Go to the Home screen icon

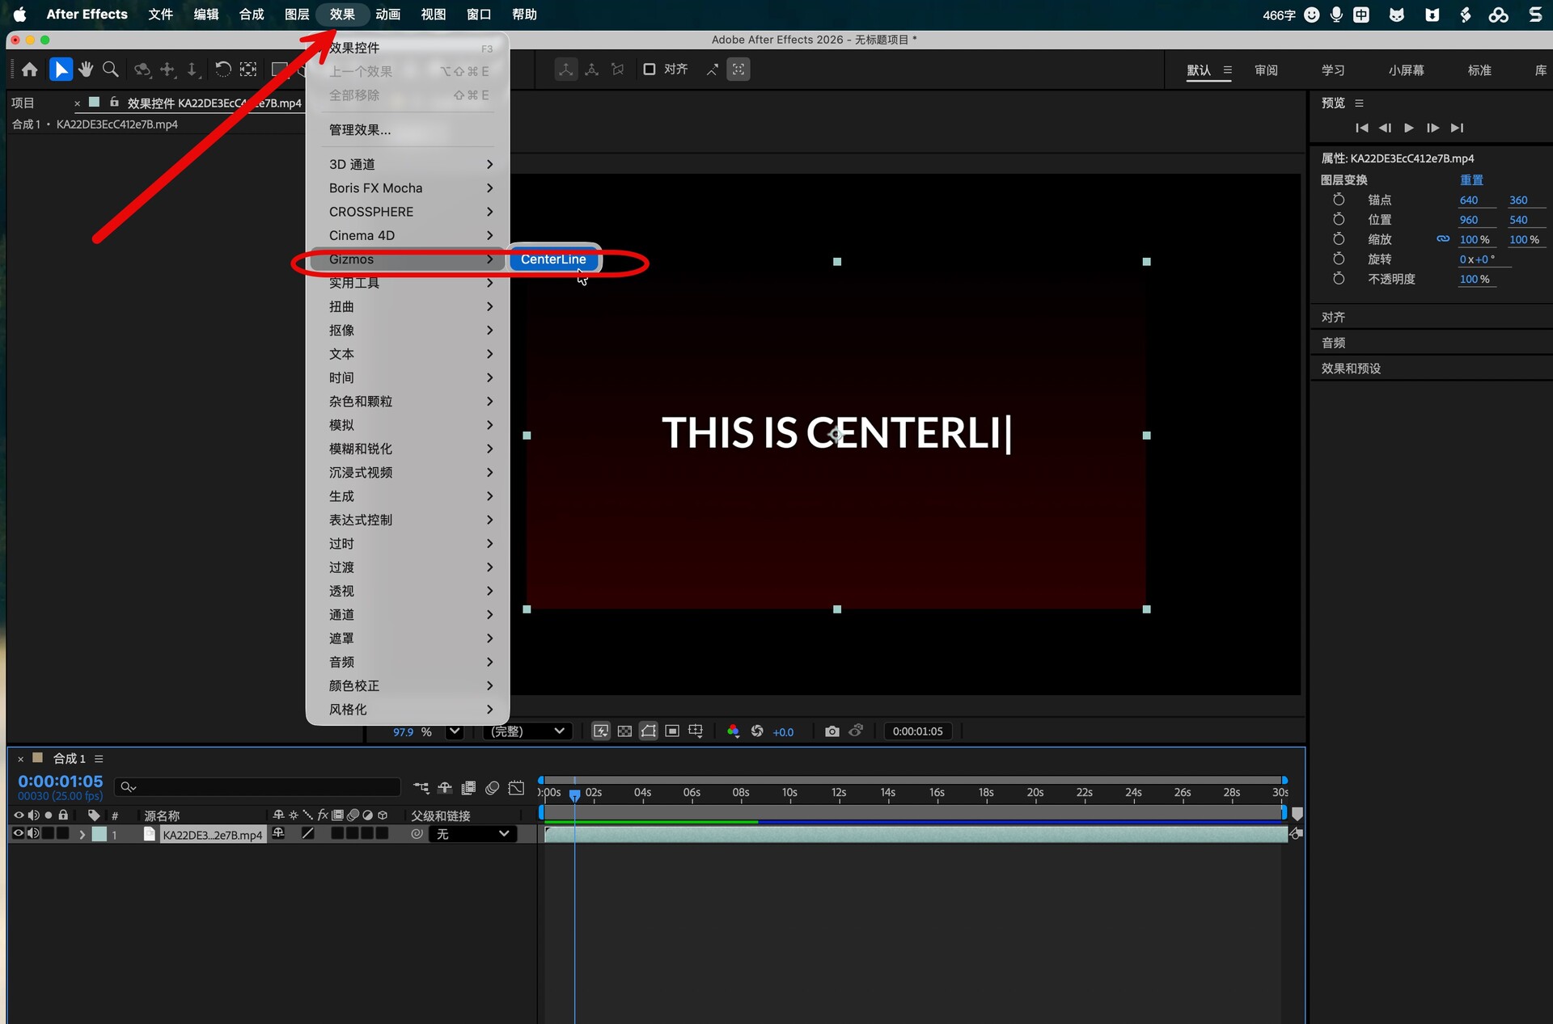coord(30,70)
